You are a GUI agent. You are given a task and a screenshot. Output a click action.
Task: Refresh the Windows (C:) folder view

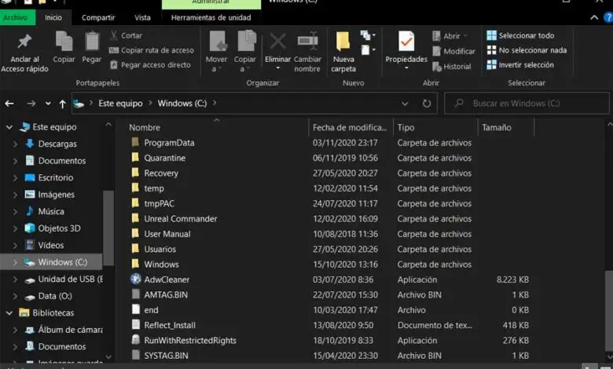click(427, 104)
